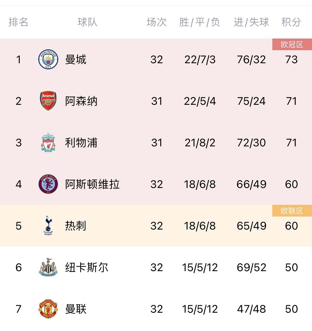This screenshot has height=331, width=312.
Task: Open the 纽卡斯尔 team name
Action: 87,268
